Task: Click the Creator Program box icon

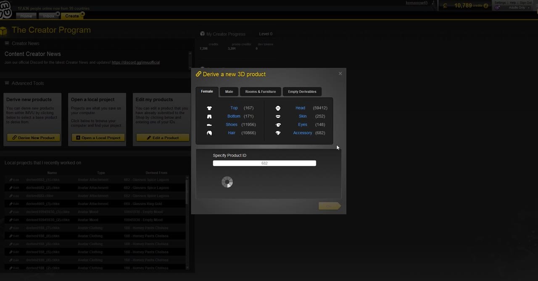Action: click(x=4, y=31)
